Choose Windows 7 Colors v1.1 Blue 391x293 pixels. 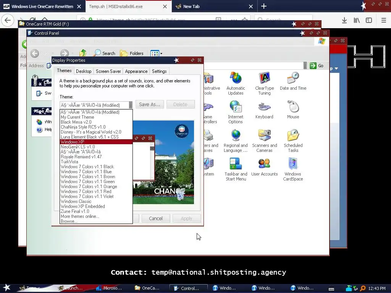pos(96,172)
